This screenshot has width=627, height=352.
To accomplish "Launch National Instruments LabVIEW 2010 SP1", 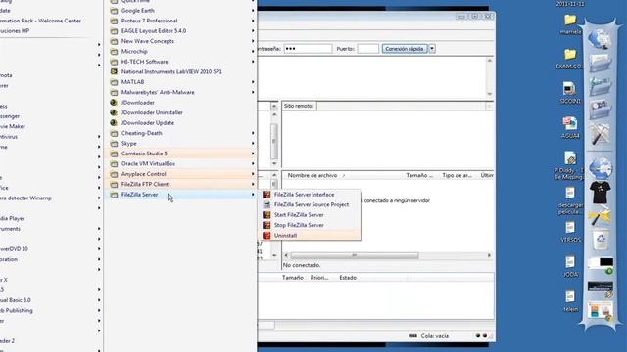I will 171,71.
